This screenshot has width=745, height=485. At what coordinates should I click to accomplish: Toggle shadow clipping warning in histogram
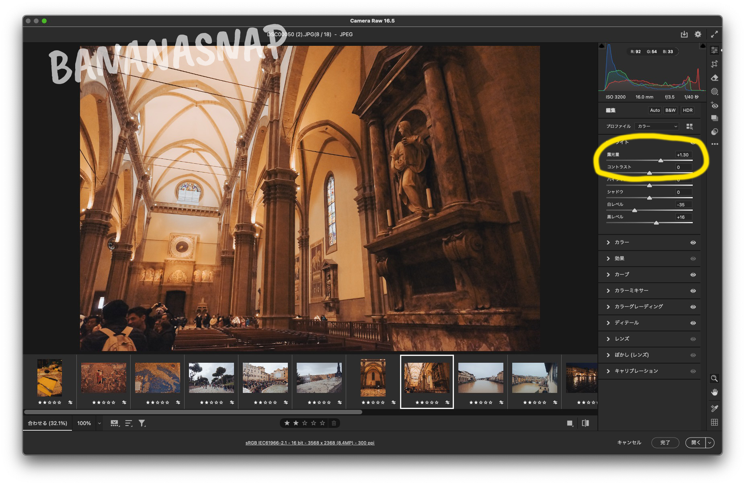pyautogui.click(x=601, y=46)
